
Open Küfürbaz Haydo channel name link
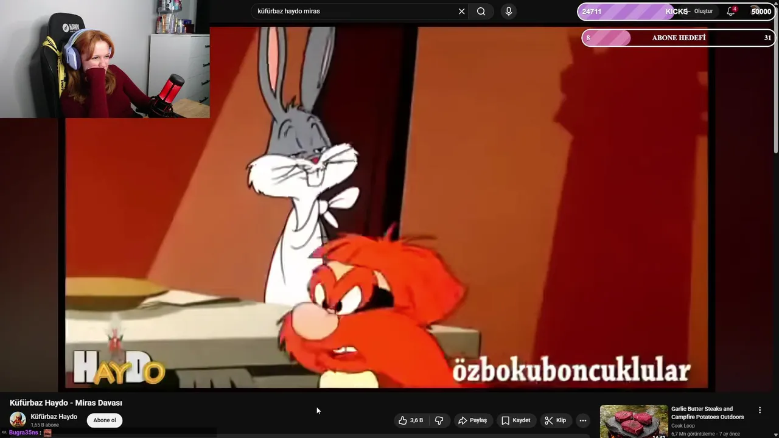click(54, 417)
